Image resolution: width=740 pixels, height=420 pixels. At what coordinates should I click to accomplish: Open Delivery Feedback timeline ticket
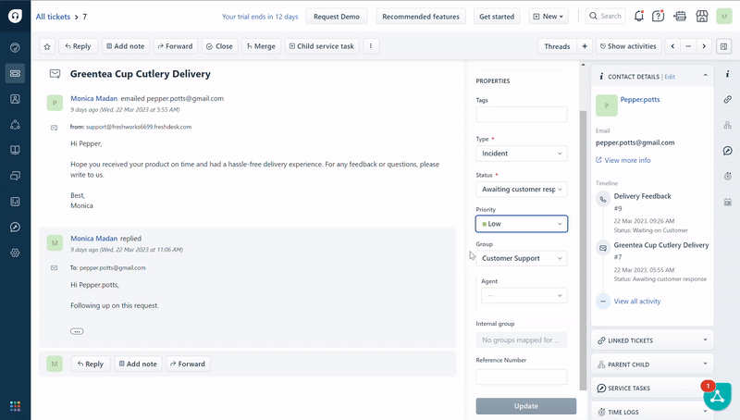click(642, 196)
